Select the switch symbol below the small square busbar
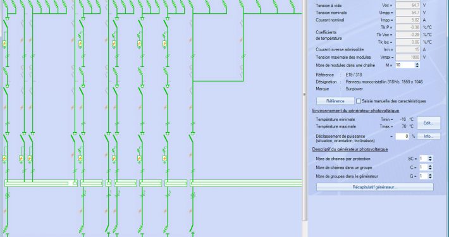The height and width of the screenshot is (237, 449). 108,228
